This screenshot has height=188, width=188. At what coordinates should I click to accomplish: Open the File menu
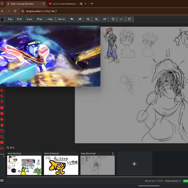[x=10, y=19]
